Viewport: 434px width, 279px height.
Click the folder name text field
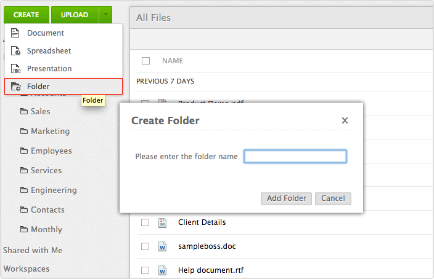(x=295, y=157)
